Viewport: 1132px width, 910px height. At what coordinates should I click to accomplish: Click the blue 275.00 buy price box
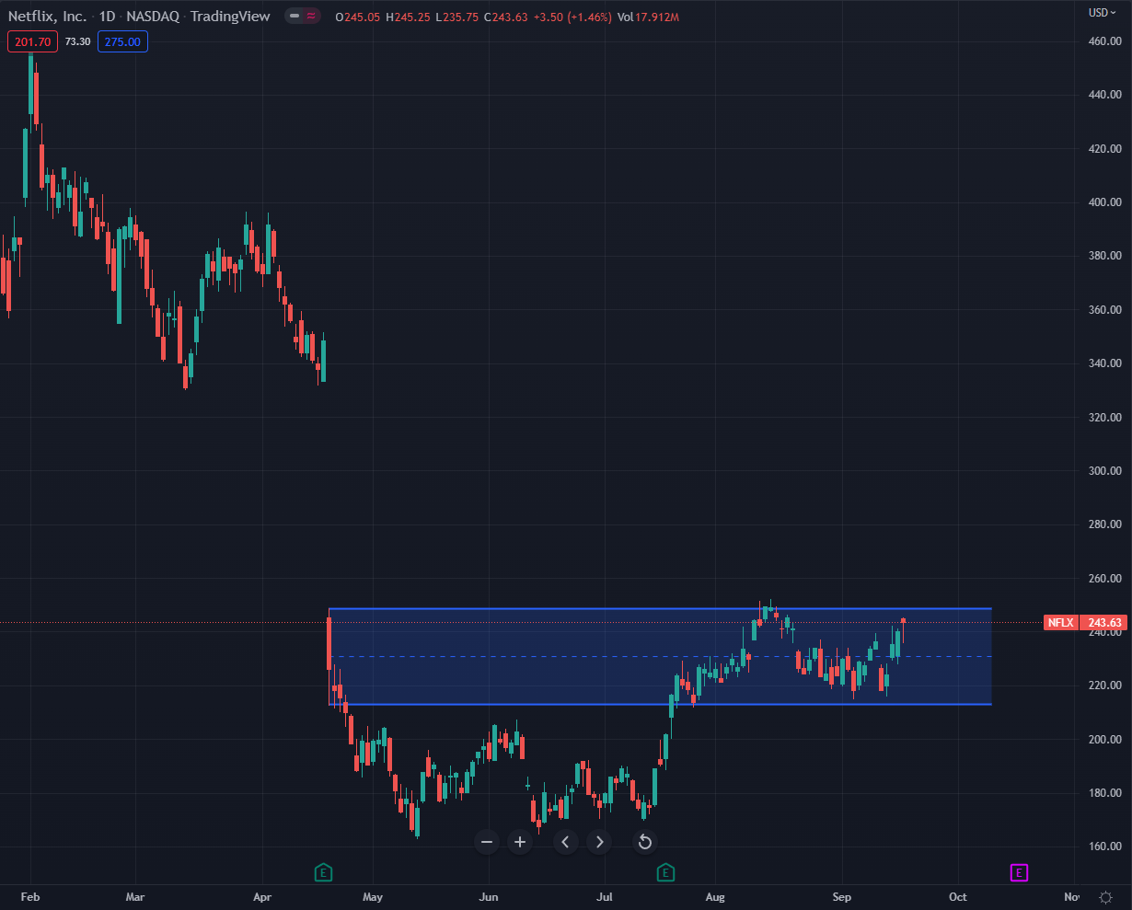click(x=122, y=41)
